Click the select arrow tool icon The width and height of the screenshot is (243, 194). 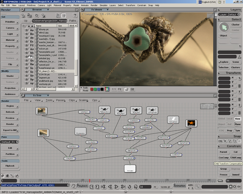224,27
